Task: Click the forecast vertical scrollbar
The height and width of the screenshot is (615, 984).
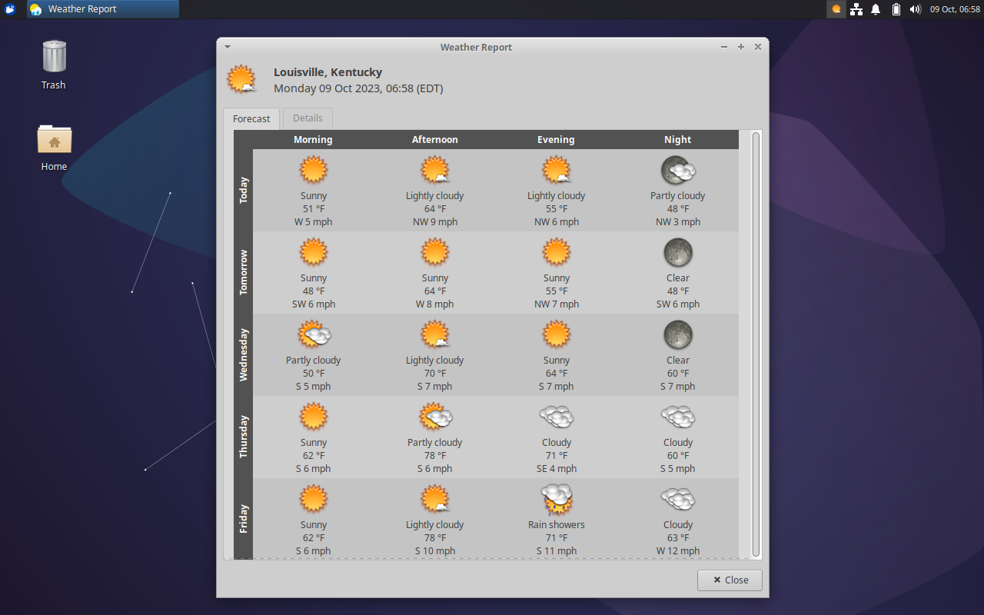Action: tap(756, 344)
